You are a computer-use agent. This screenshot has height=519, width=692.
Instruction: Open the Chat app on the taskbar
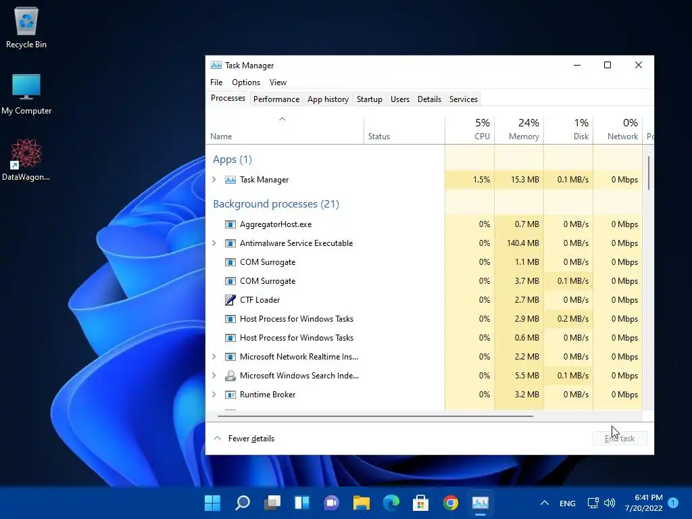[331, 503]
